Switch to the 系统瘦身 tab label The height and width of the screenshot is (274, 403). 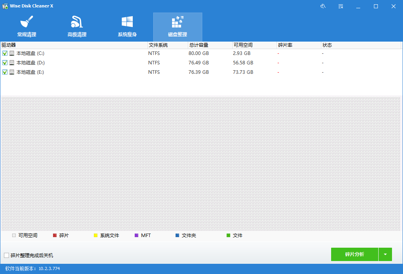(x=127, y=35)
